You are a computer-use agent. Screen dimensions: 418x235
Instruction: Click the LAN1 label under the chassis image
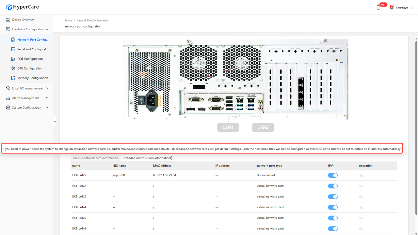coord(228,127)
